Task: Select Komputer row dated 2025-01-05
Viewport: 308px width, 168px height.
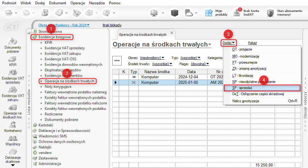Action: click(168, 82)
